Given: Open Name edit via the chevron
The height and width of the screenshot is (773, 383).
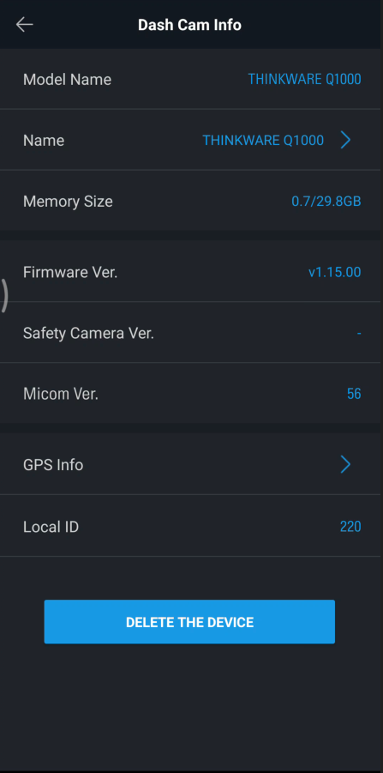Looking at the screenshot, I should point(345,141).
